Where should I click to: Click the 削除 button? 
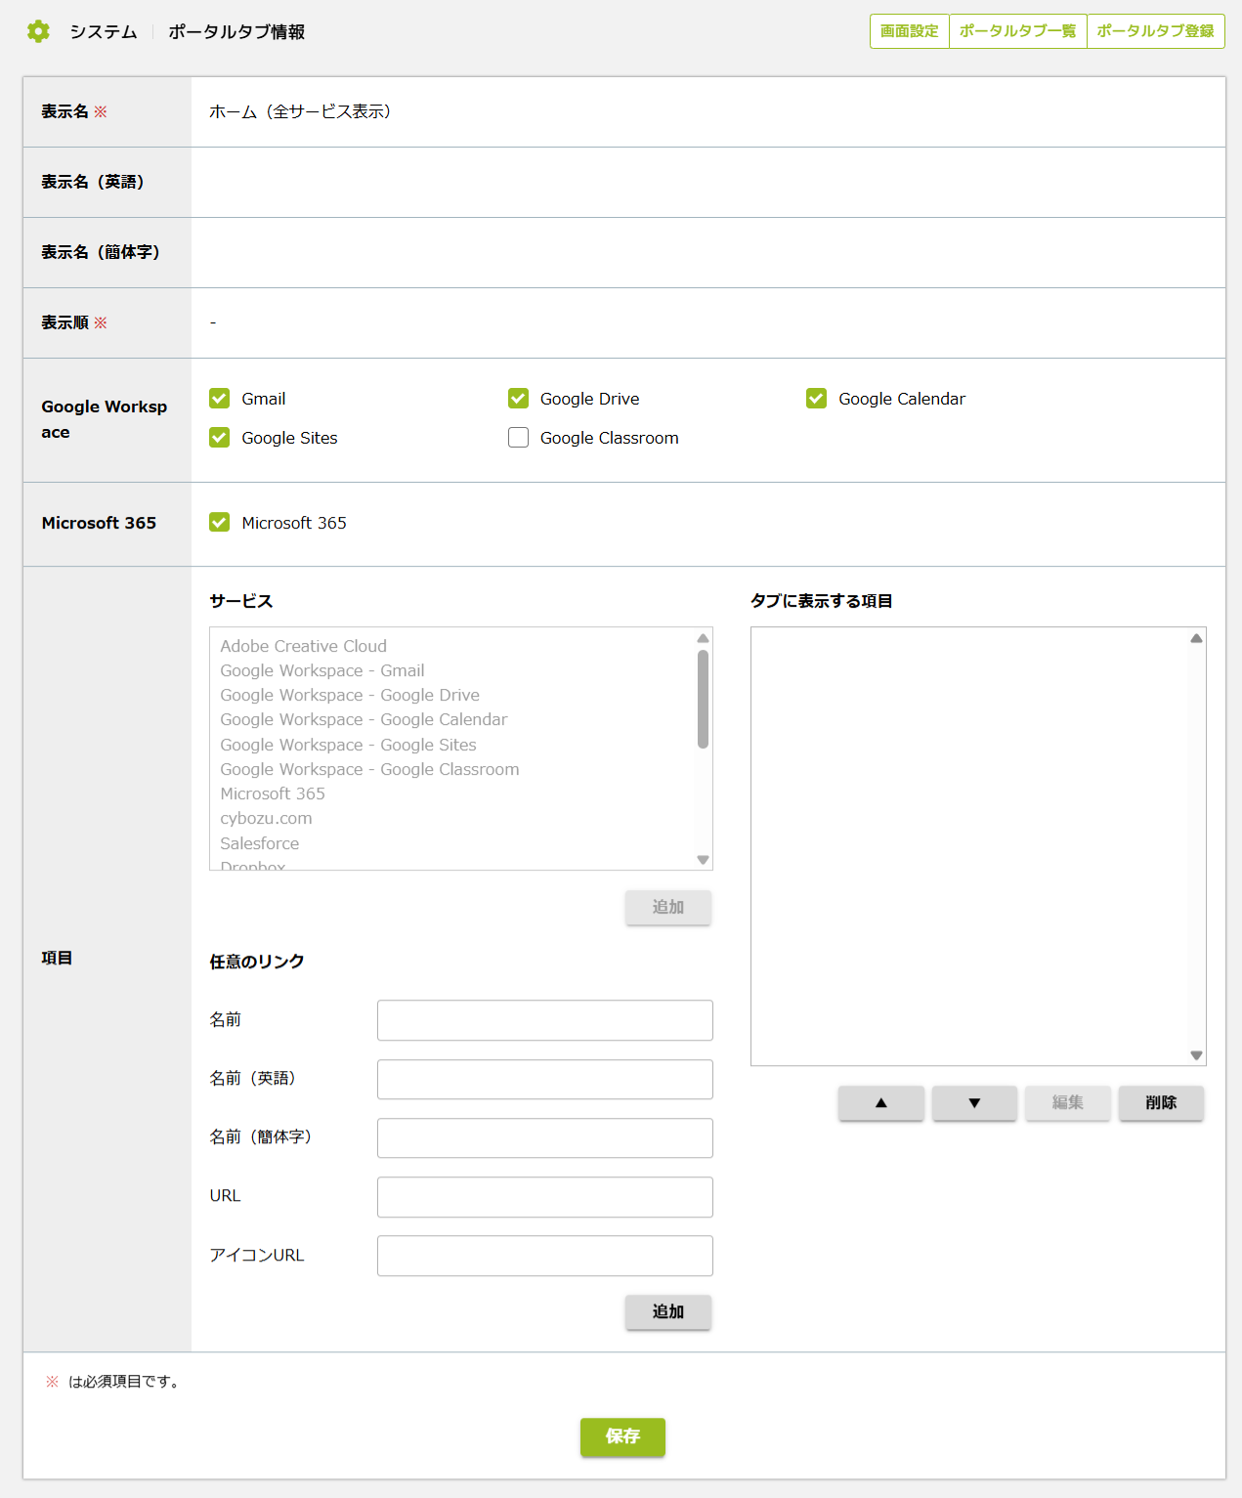[1161, 1102]
